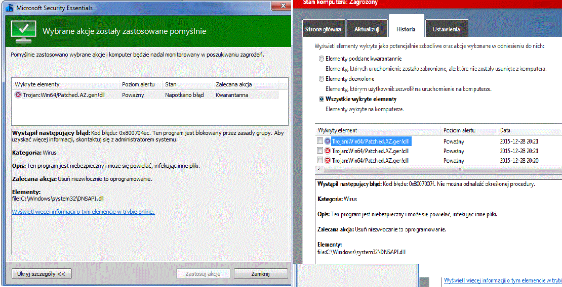Viewport: 562px width, 287px height.
Task: Click the DNSAPI.dll file path in the history details
Action: [362, 252]
